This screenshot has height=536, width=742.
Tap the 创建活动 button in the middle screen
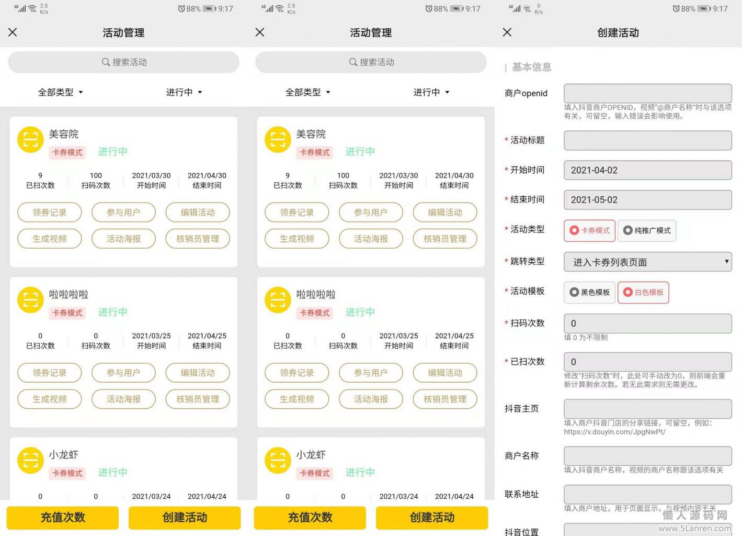point(432,518)
